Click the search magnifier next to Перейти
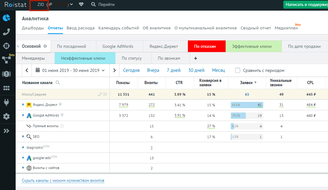 tap(93, 4)
